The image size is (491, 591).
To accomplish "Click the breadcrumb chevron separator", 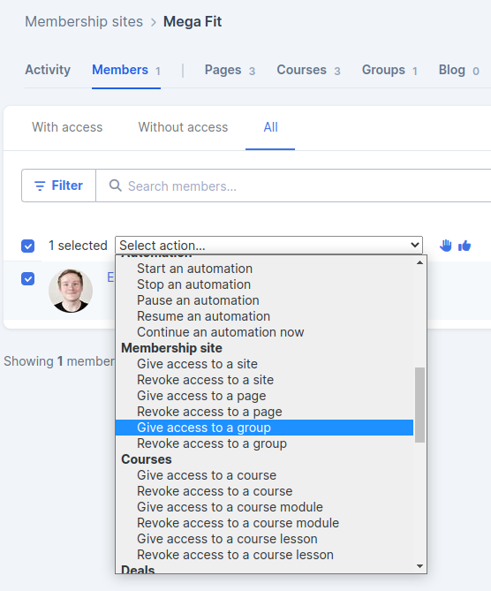I will (154, 22).
